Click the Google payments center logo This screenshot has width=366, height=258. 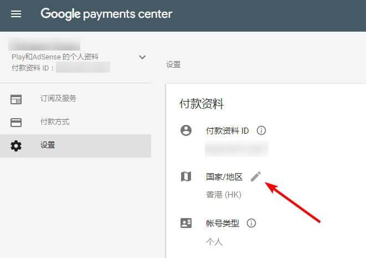pyautogui.click(x=106, y=14)
